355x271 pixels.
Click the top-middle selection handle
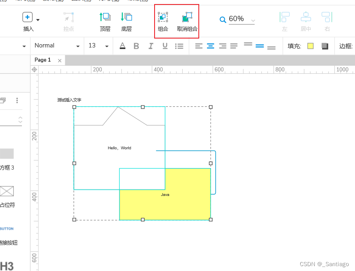point(143,107)
